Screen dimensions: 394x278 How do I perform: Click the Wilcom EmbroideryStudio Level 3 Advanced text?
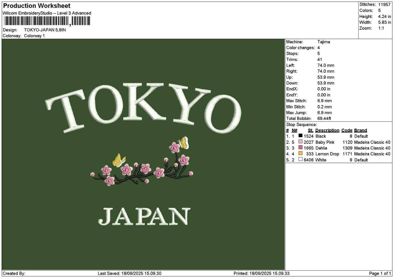pos(47,13)
